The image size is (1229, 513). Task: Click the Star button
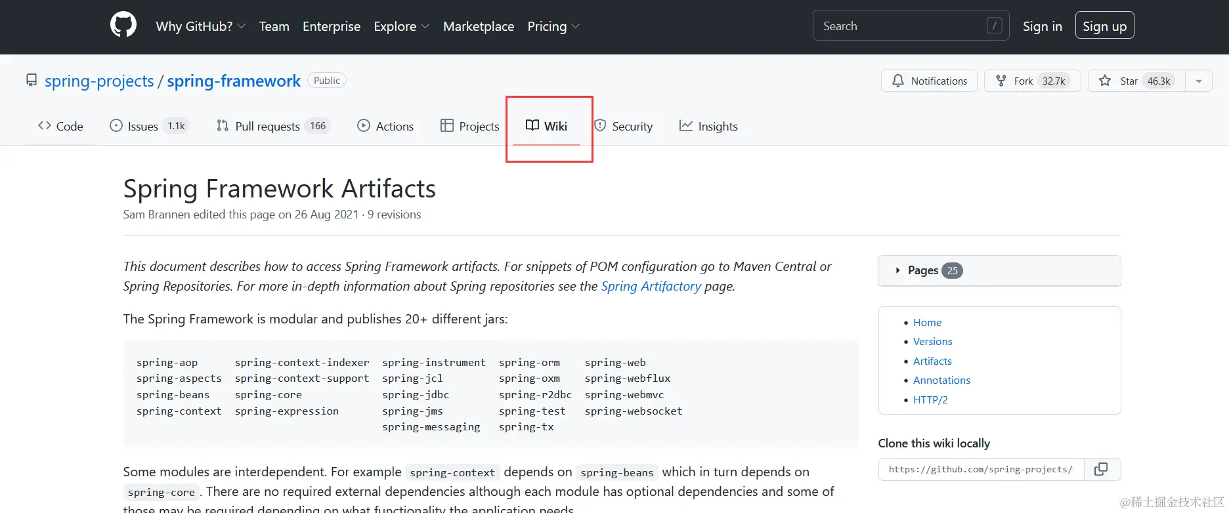click(1136, 81)
